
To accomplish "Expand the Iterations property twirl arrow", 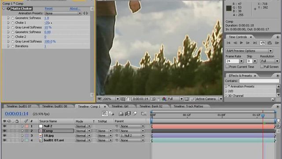I will click(x=8, y=46).
